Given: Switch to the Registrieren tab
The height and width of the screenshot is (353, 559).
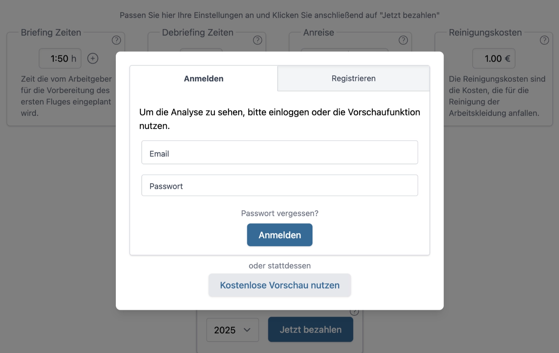Looking at the screenshot, I should 353,78.
